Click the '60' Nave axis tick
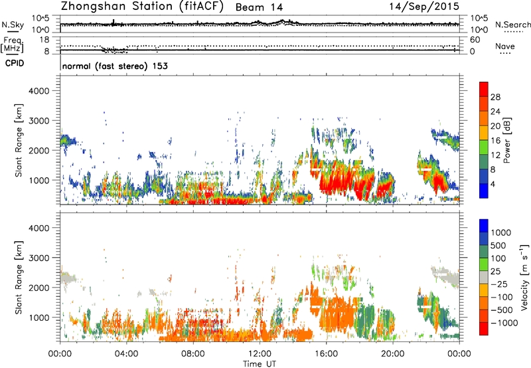 (475, 40)
